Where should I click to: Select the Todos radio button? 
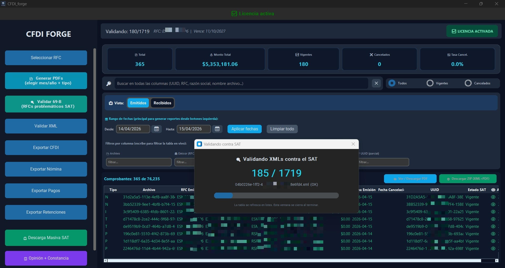pyautogui.click(x=392, y=83)
